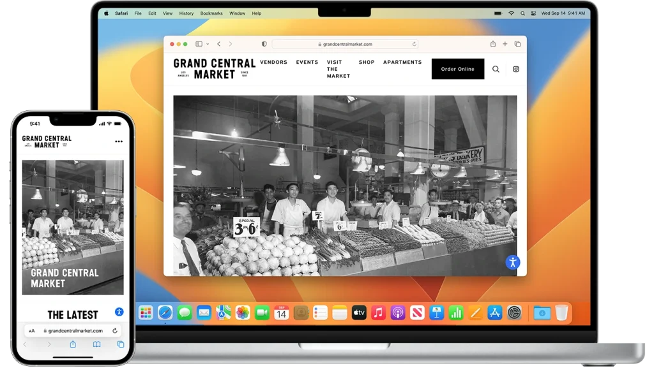The image size is (654, 373).
Task: Open the bookmarks icon in iPhone Safari
Action: coord(96,344)
